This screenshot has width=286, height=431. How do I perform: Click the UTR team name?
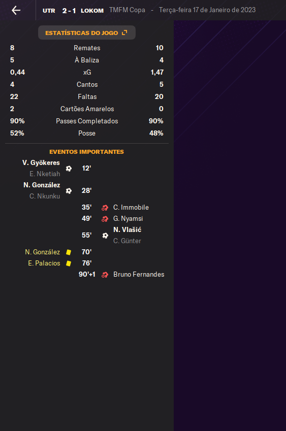tap(49, 11)
